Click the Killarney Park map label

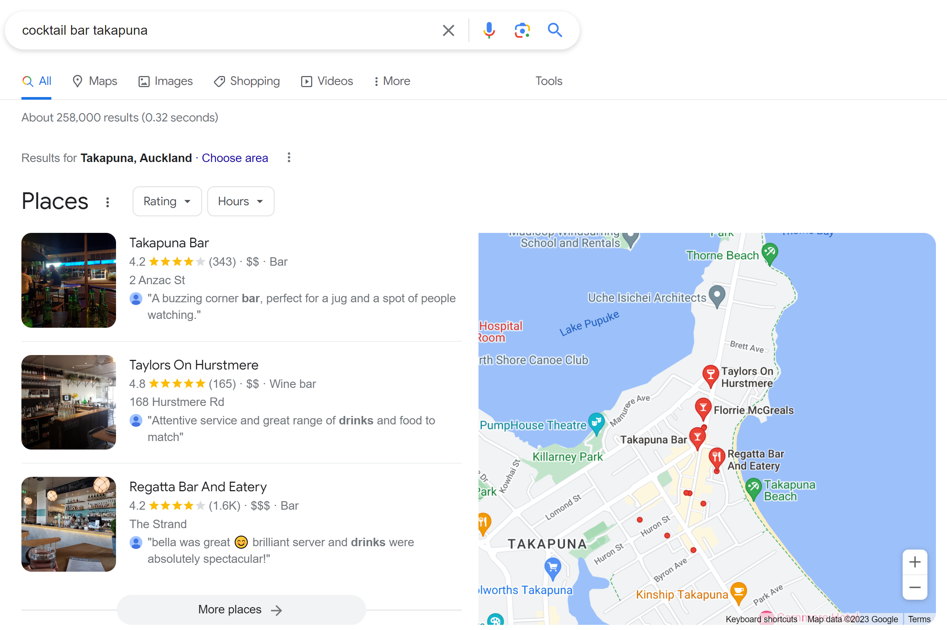pyautogui.click(x=568, y=457)
